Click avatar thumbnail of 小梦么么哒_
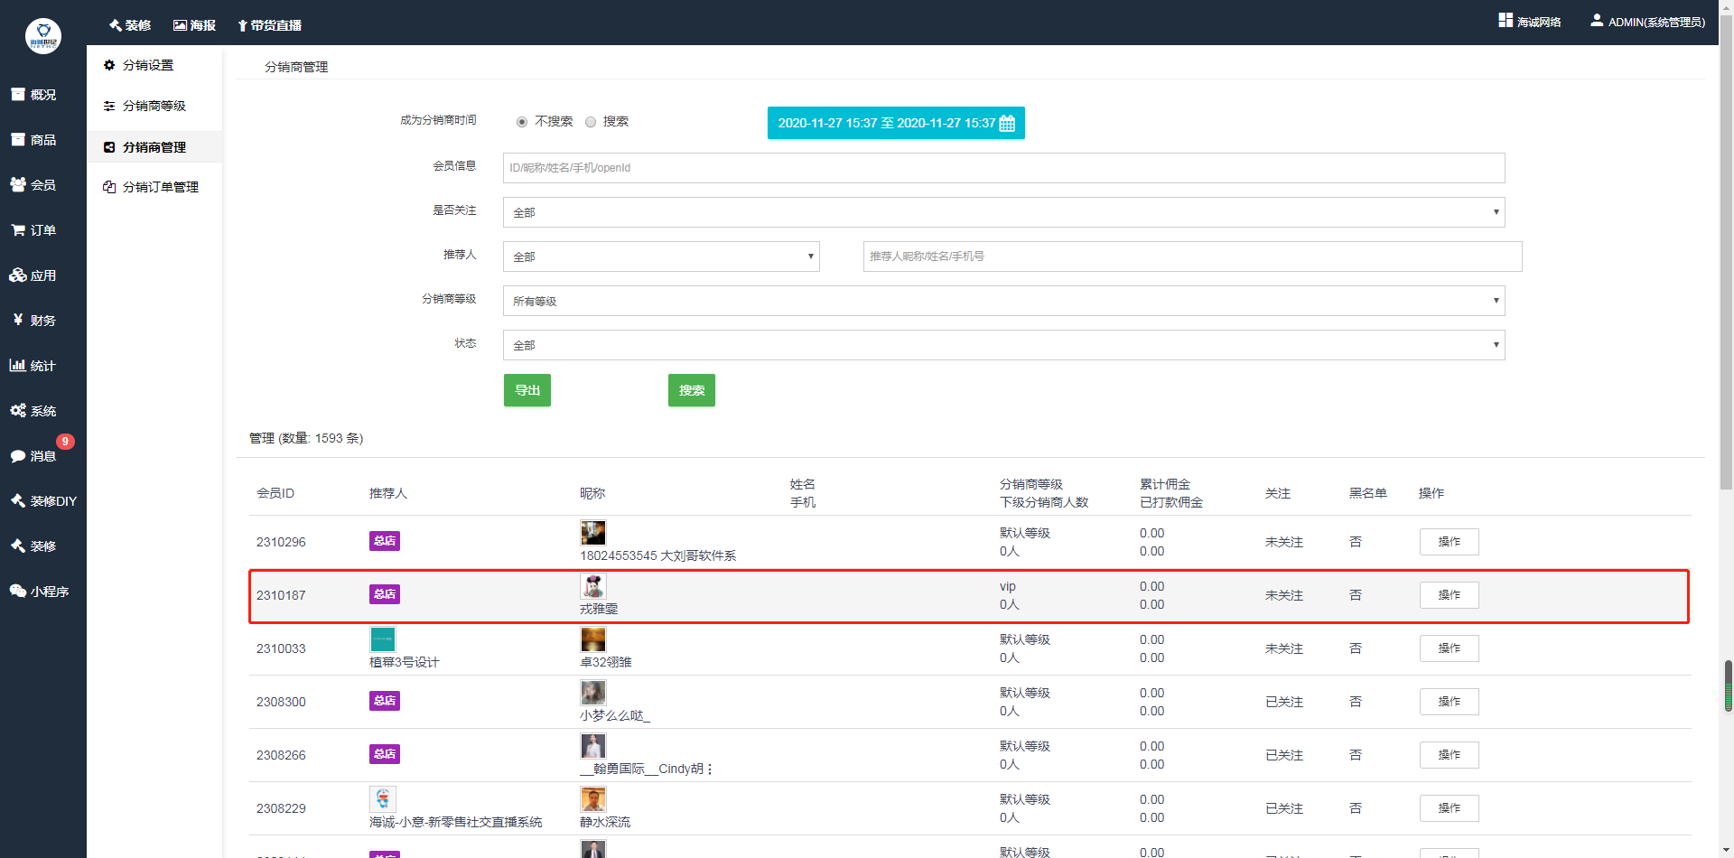 pos(593,693)
